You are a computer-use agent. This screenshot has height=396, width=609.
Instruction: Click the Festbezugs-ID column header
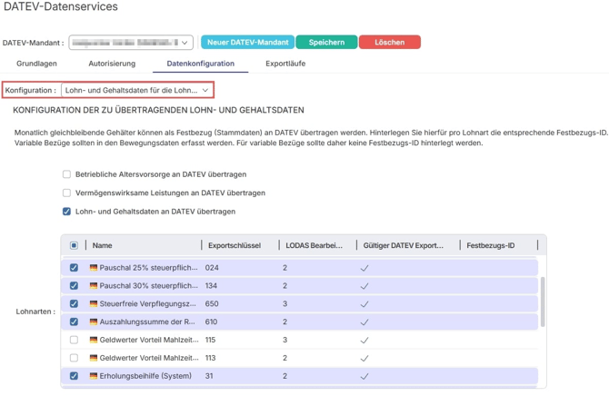pyautogui.click(x=491, y=245)
